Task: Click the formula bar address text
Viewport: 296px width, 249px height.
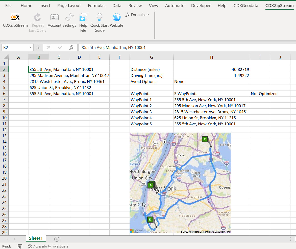Action: point(114,47)
